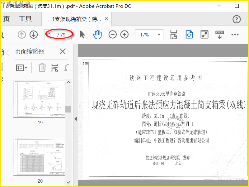
Task: Select page 19 thumbnail
Action: (39, 99)
